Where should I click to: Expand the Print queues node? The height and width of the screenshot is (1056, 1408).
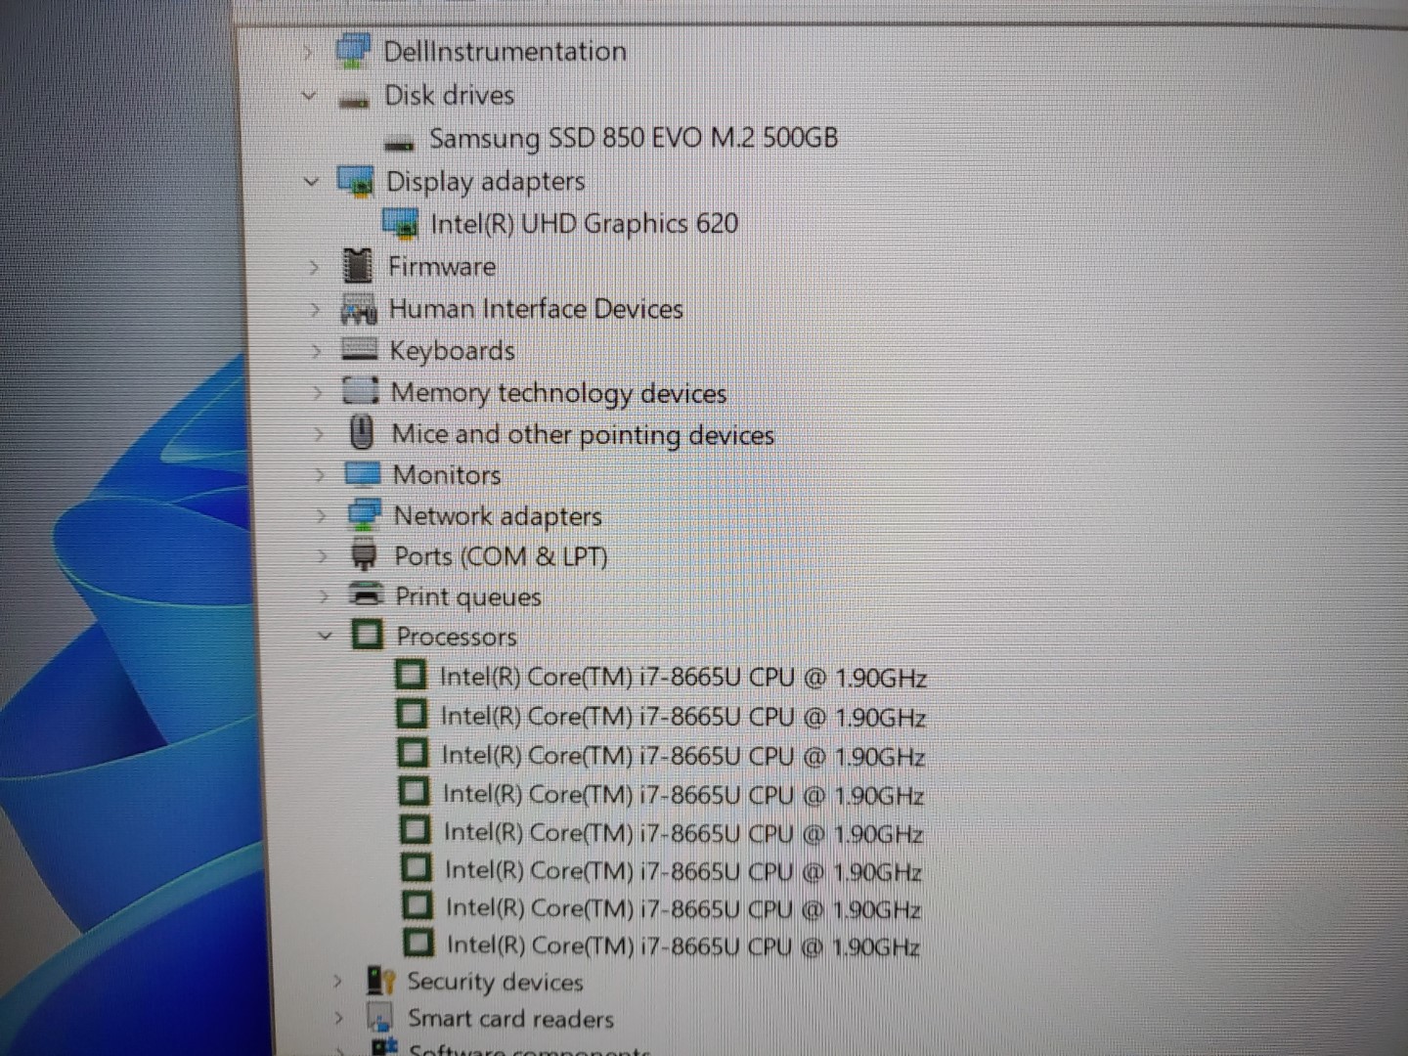pos(323,596)
